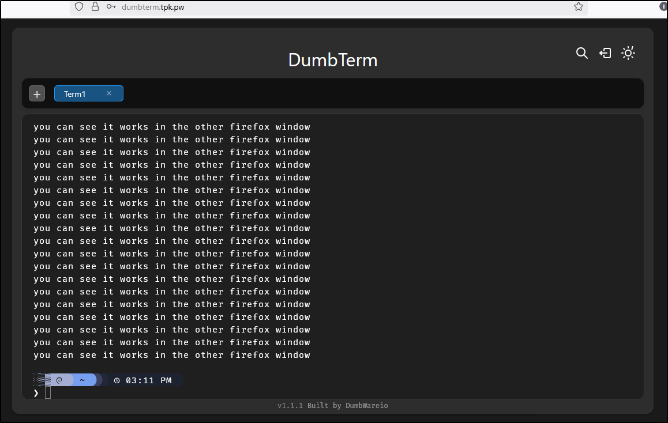Click the terminal prompt cursor line

pyautogui.click(x=48, y=393)
